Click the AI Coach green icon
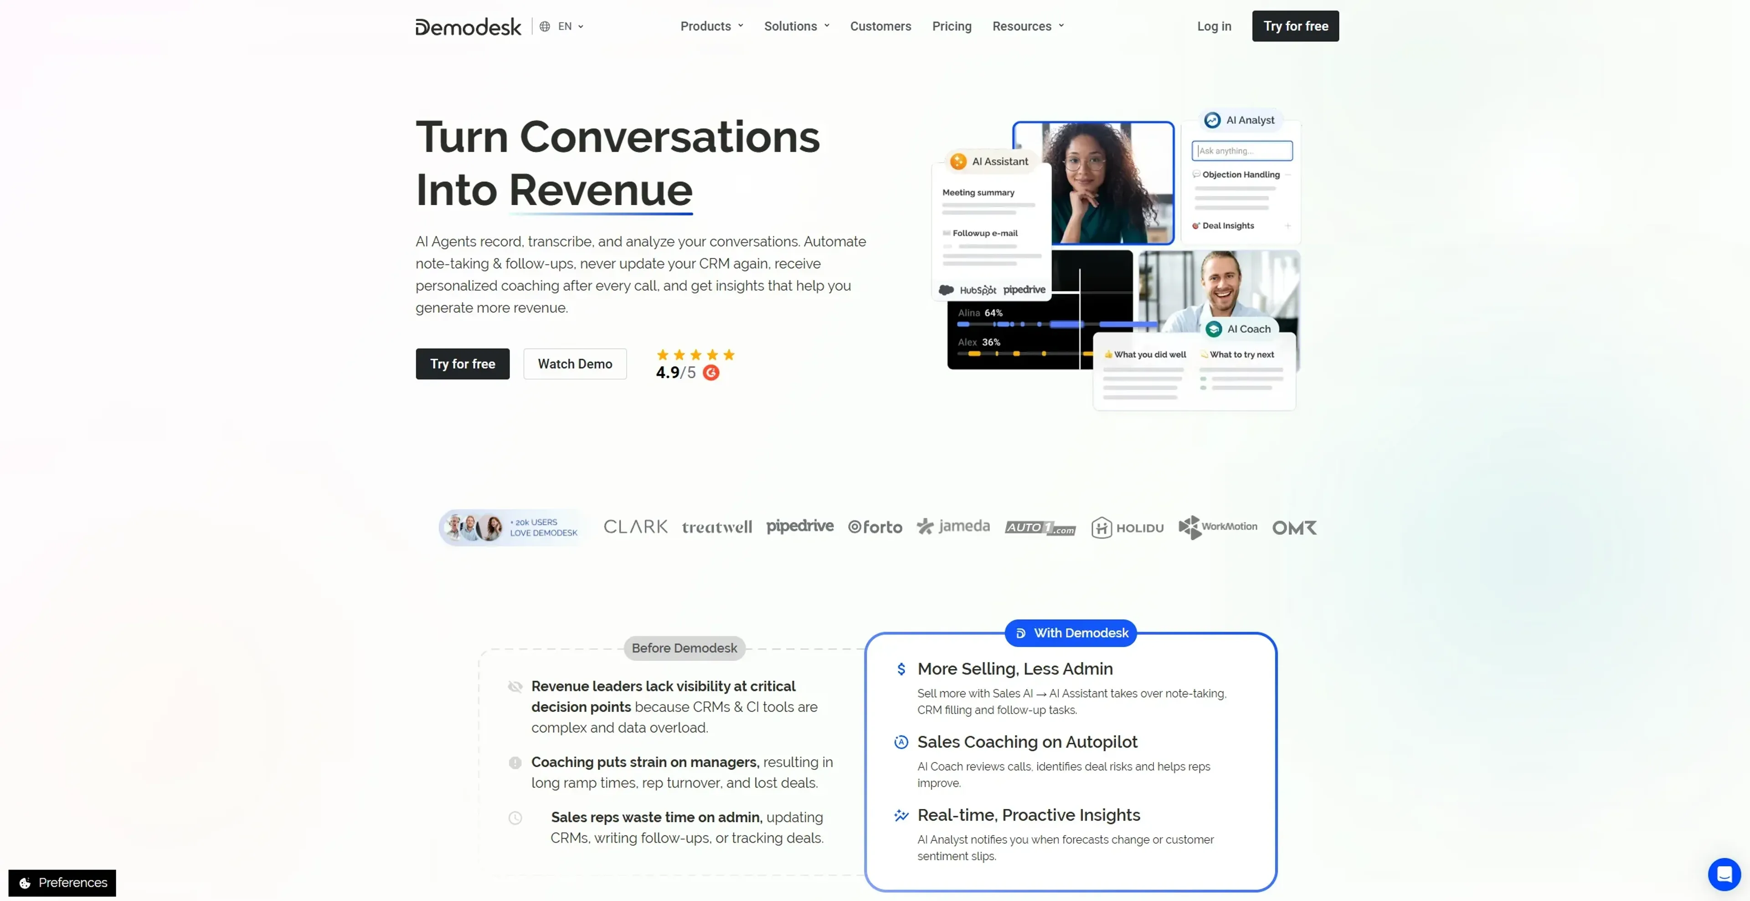 pos(1213,329)
